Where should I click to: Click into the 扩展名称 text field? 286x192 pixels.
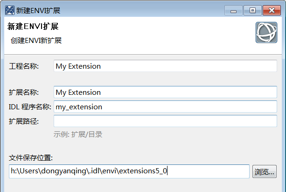pyautogui.click(x=165, y=92)
